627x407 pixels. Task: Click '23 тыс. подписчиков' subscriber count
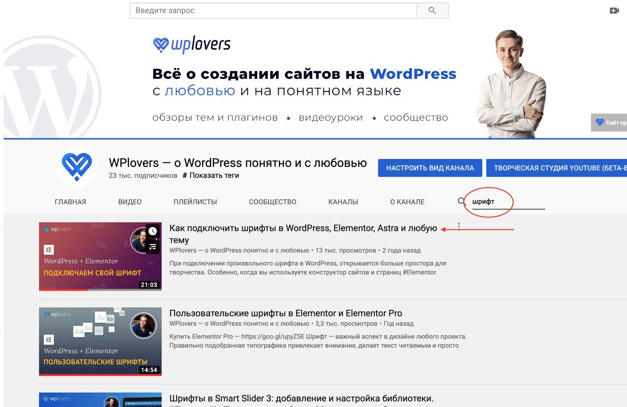pyautogui.click(x=143, y=175)
